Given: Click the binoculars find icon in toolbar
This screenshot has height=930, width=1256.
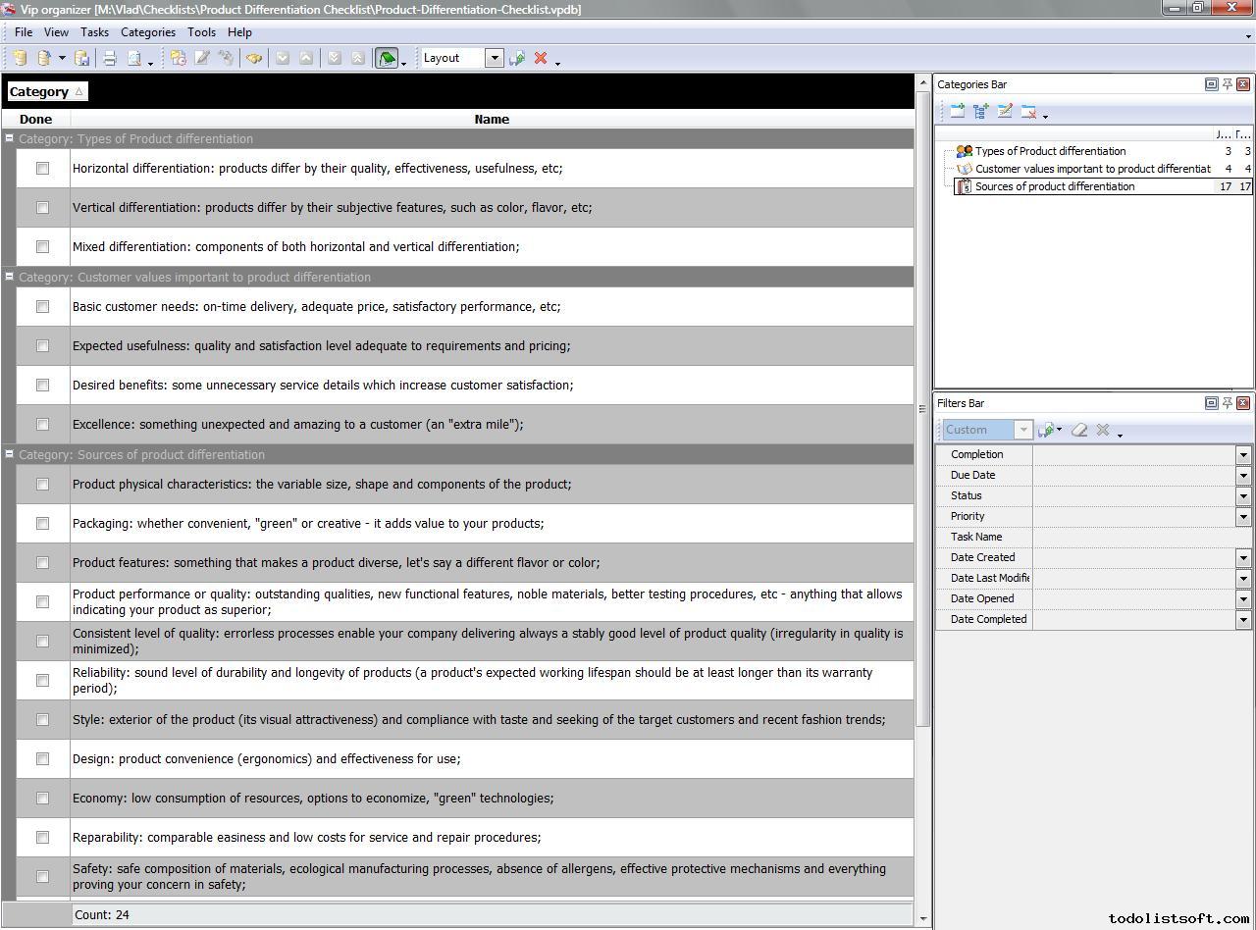Looking at the screenshot, I should 254,59.
